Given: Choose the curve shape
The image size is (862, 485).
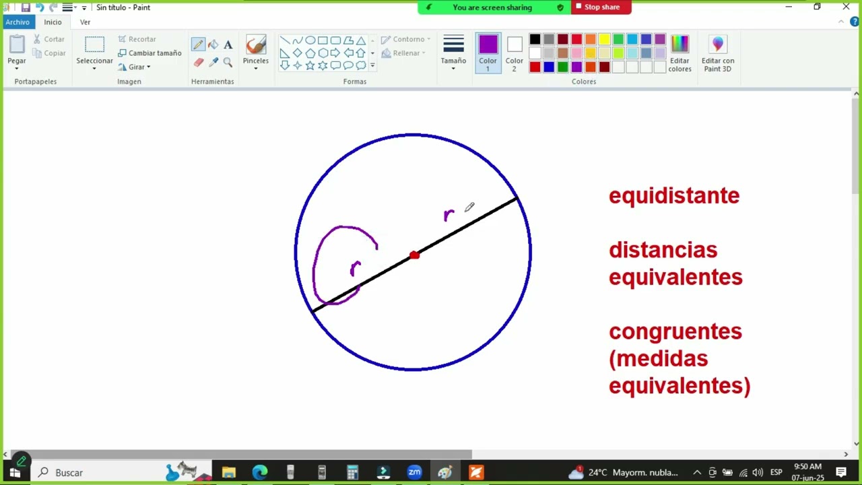Looking at the screenshot, I should tap(297, 40).
